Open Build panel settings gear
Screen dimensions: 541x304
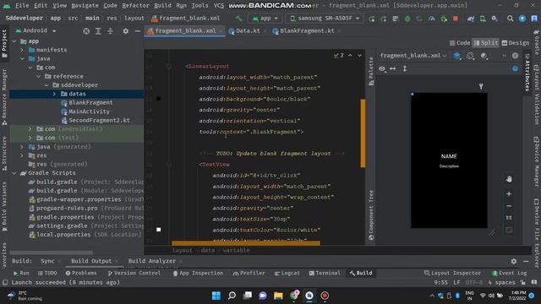(x=514, y=261)
